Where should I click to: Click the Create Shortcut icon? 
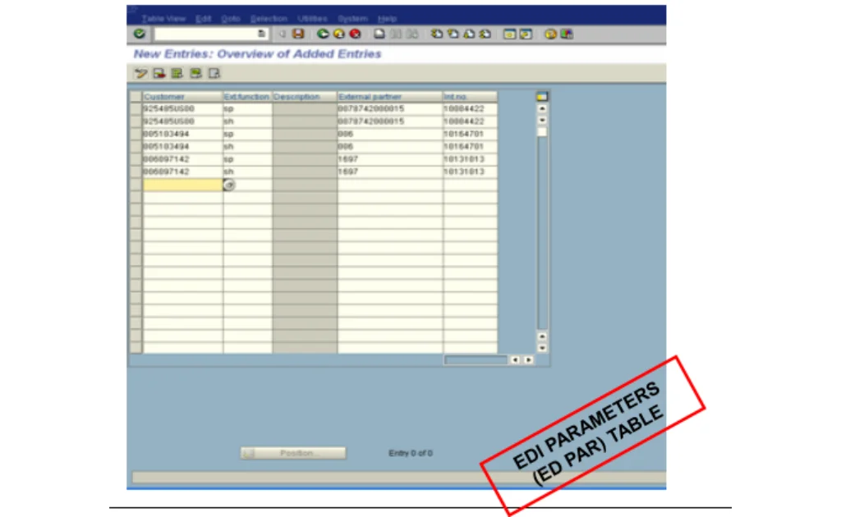526,34
